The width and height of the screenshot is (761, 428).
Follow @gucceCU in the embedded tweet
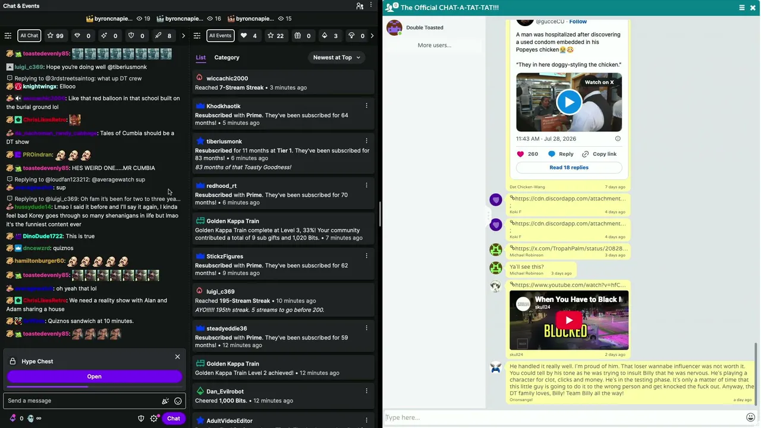tap(578, 21)
